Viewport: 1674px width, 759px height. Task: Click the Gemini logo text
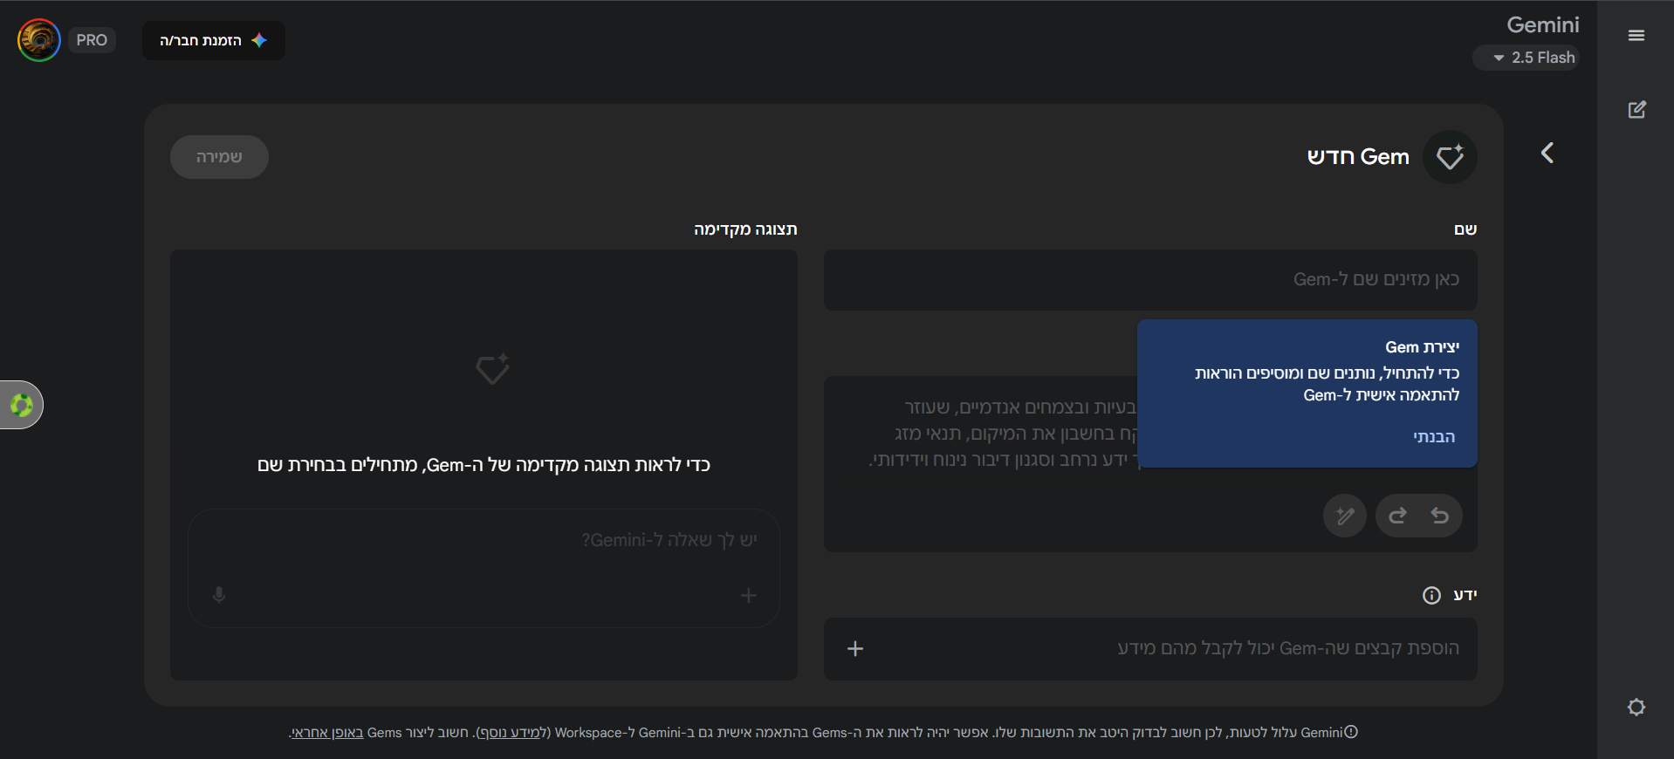pyautogui.click(x=1542, y=25)
